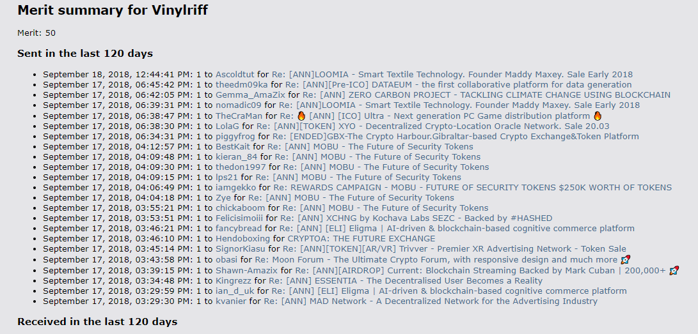The width and height of the screenshot is (698, 334).
Task: Open Felicisimoiii user profile
Action: [x=239, y=218]
